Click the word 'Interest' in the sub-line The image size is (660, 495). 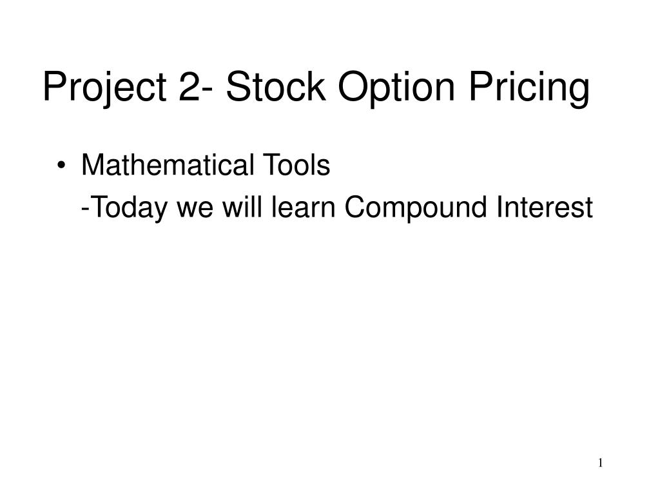pos(545,207)
